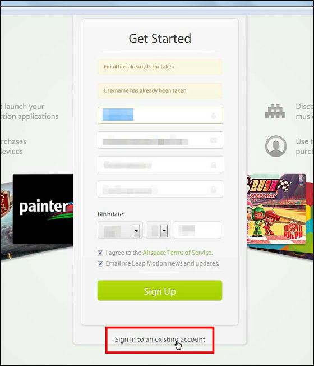
Task: Click inside the email address field
Action: coord(160,140)
